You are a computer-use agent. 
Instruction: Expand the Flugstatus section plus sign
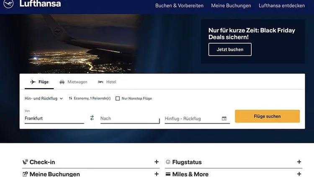(x=299, y=162)
